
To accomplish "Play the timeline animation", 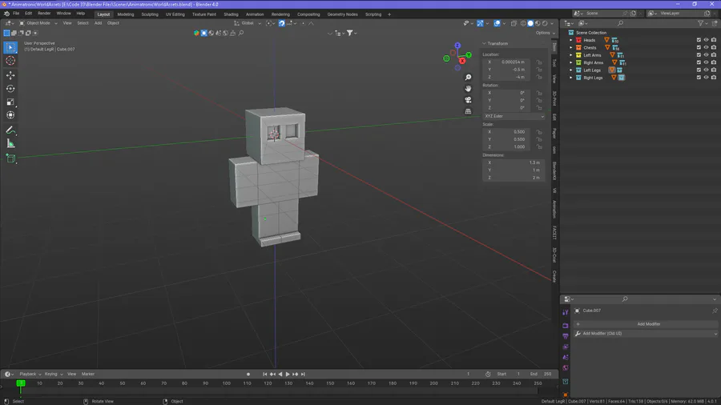I will coord(288,375).
